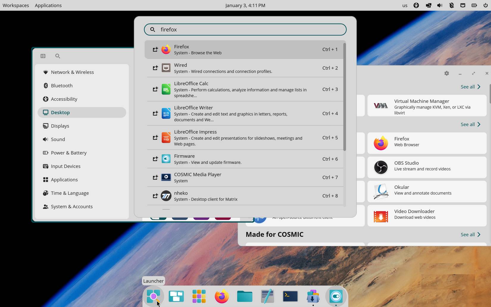The image size is (491, 307).
Task: Click the search icon in the Settings sidebar
Action: pos(57,56)
